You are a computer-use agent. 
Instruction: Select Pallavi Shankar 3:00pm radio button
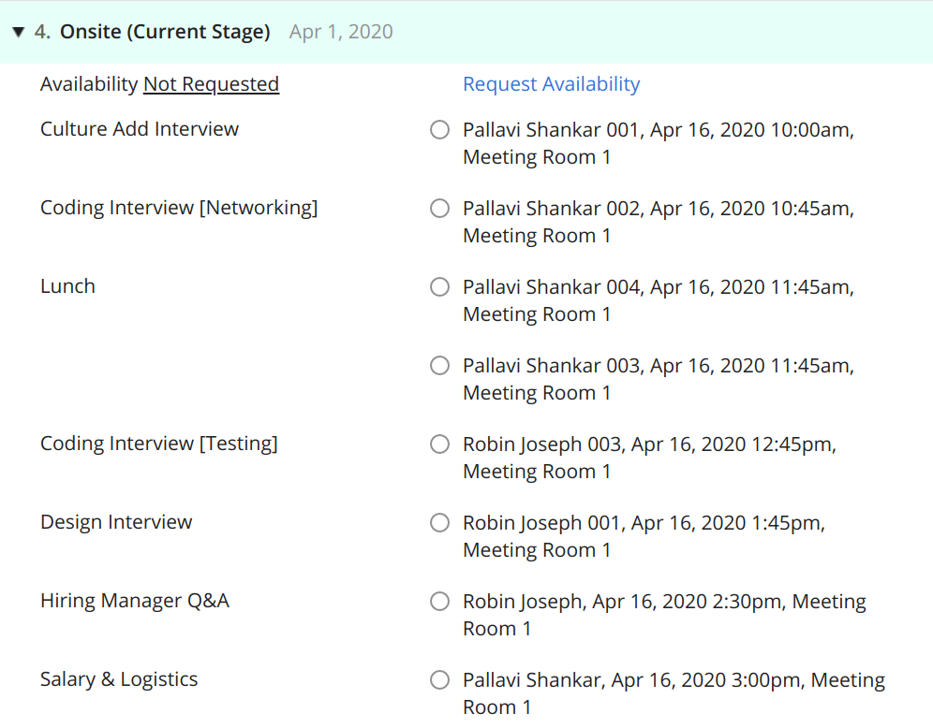tap(439, 680)
